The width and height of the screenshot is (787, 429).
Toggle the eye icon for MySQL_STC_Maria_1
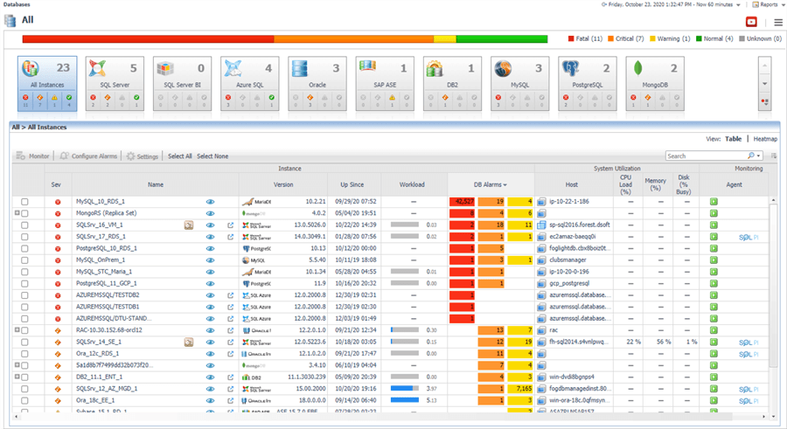[x=210, y=272]
